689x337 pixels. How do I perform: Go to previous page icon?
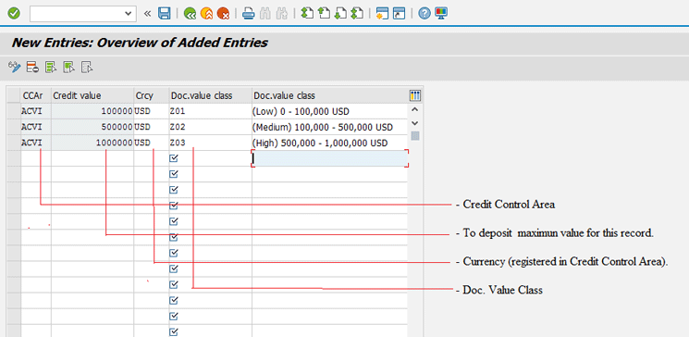click(x=324, y=14)
